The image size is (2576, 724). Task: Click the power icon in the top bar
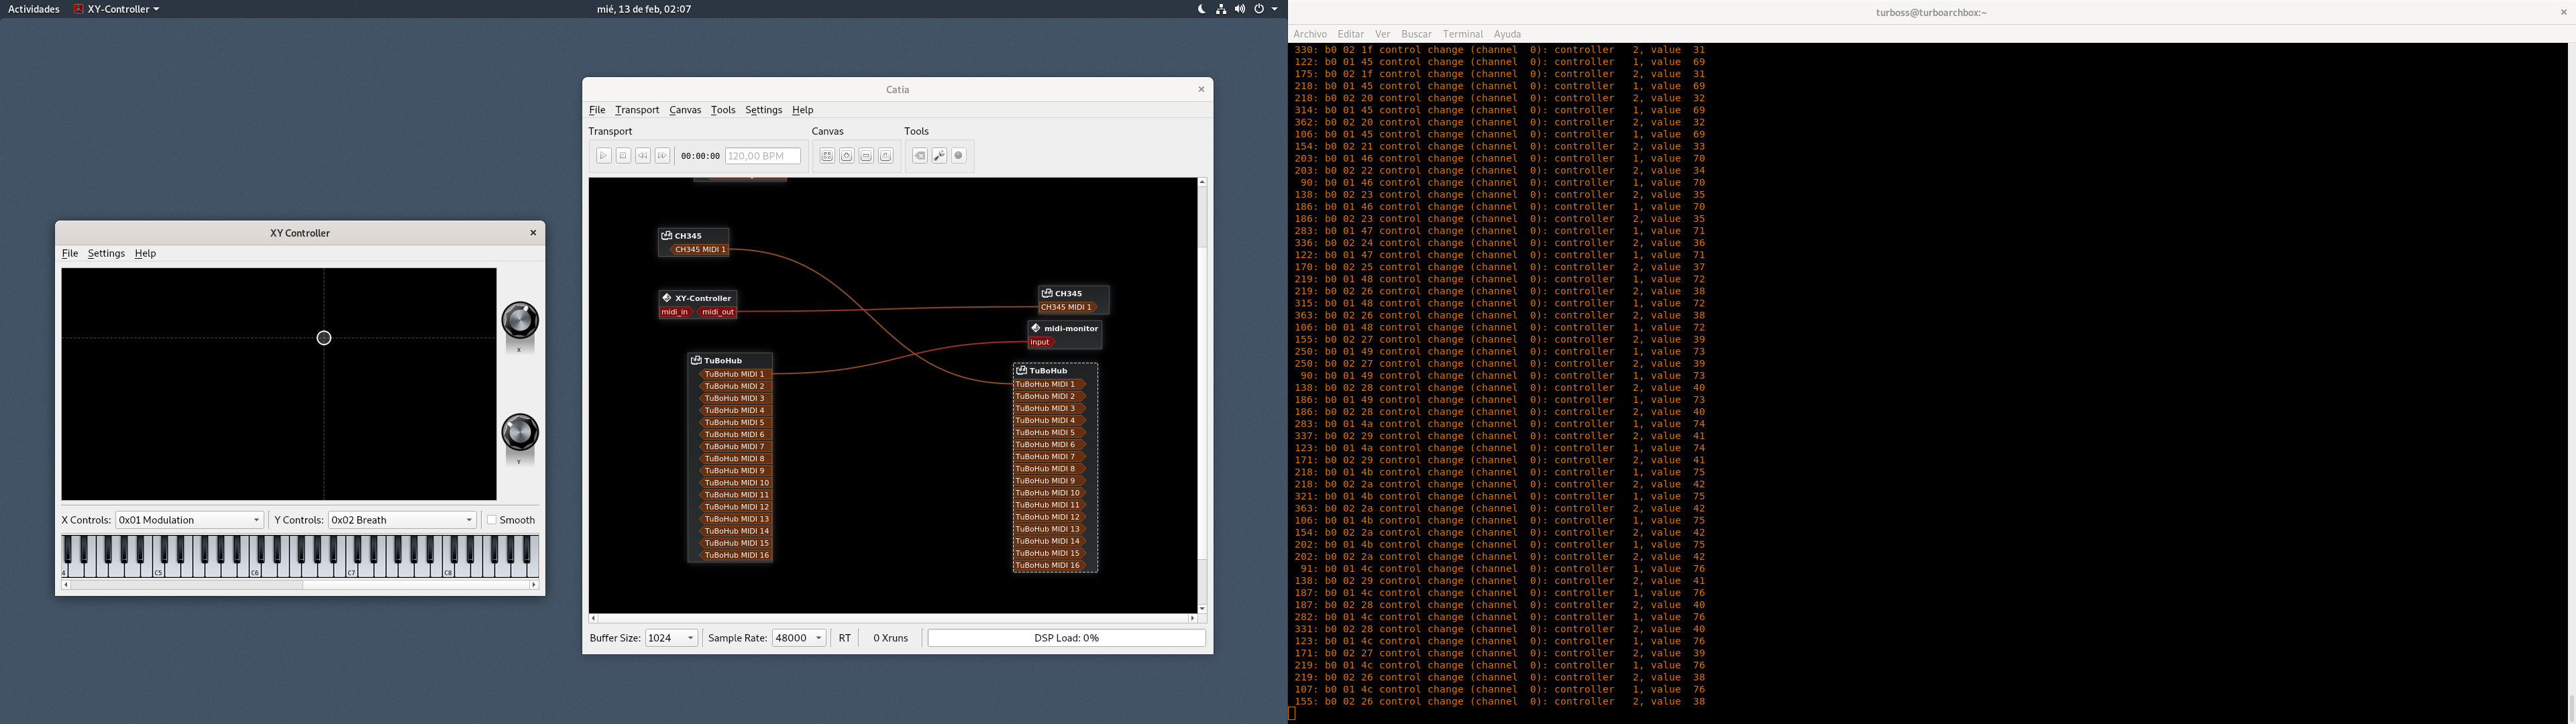[x=1259, y=9]
